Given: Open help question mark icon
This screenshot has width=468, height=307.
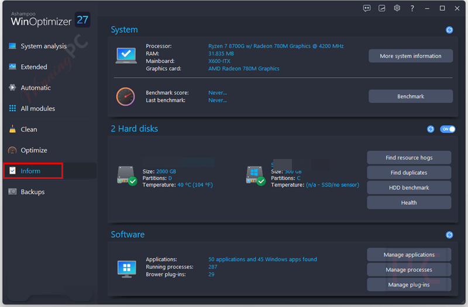Looking at the screenshot, I should coord(412,8).
